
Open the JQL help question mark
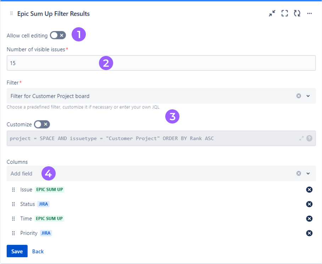(309, 138)
